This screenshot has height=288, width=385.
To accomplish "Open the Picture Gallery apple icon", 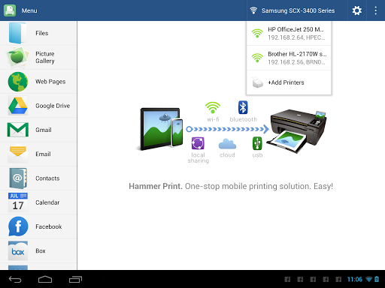I will (x=17, y=57).
